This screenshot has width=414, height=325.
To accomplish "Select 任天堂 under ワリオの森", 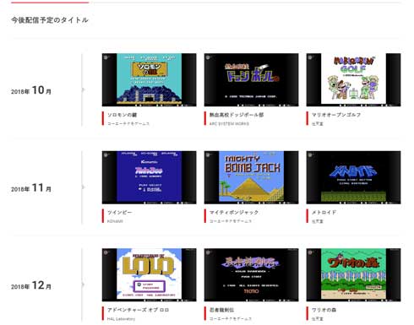I will coord(318,319).
